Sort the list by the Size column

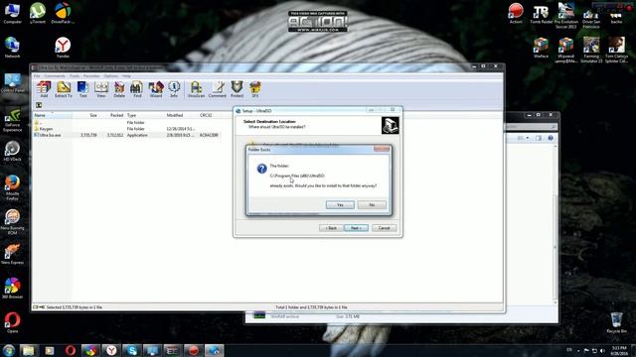pyautogui.click(x=85, y=115)
